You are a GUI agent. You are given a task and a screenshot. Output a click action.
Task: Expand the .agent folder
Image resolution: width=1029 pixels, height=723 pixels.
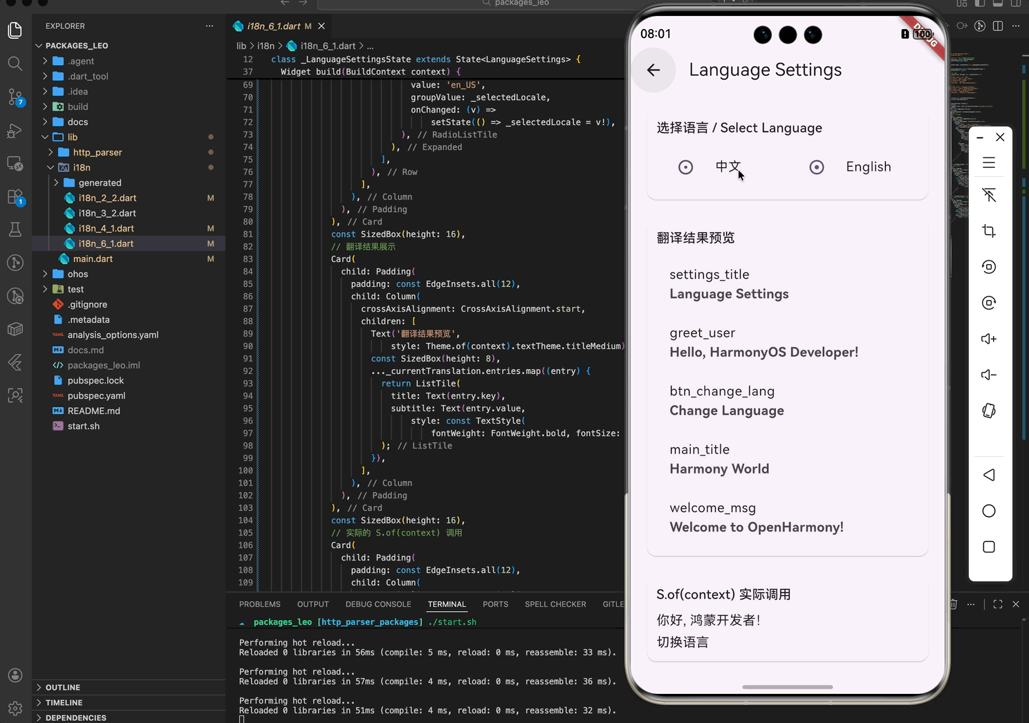pos(129,61)
